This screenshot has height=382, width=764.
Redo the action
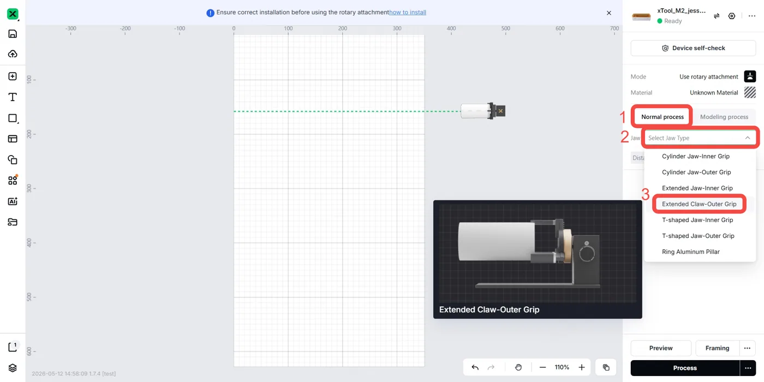coord(491,367)
